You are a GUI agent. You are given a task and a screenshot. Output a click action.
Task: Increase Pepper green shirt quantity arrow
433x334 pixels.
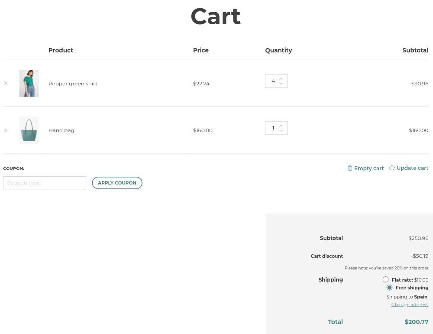click(x=281, y=79)
